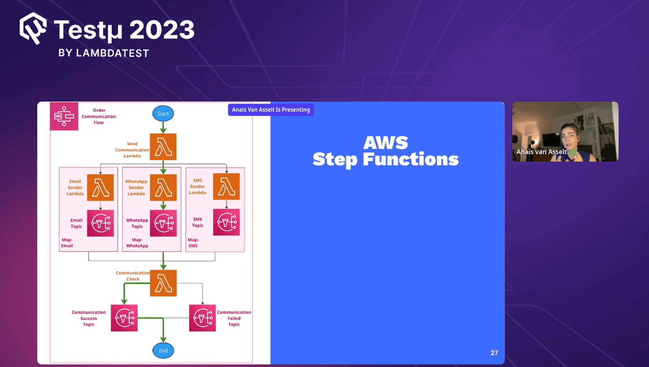Click the 'SMS Sender Lambda' label
The width and height of the screenshot is (649, 367).
[198, 186]
